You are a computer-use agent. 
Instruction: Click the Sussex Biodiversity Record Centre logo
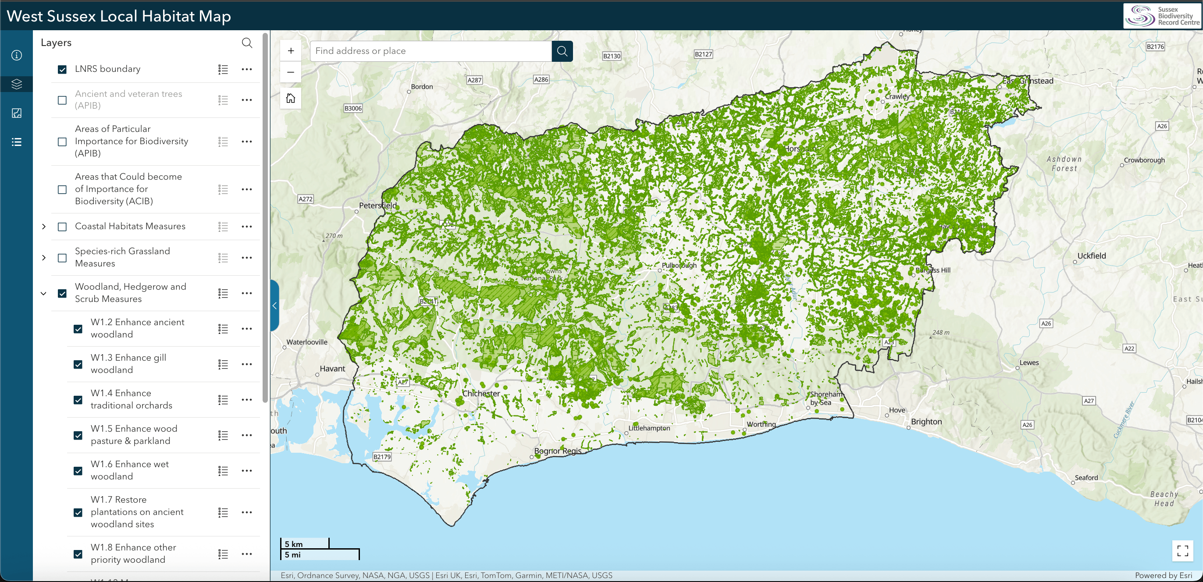click(x=1161, y=16)
